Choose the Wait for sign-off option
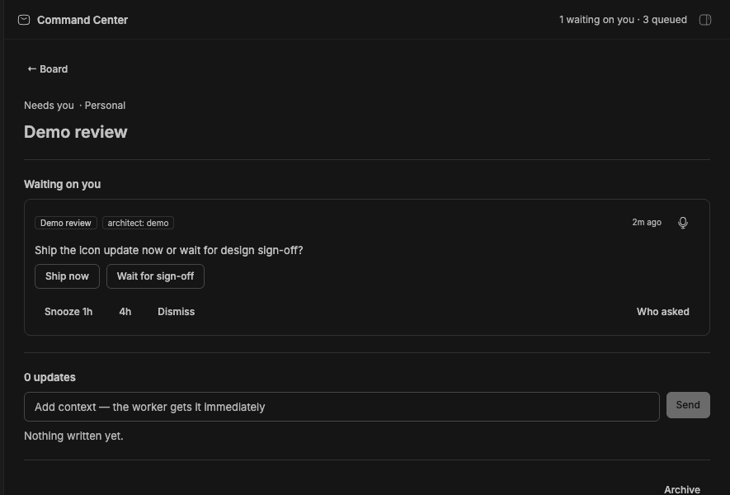The image size is (730, 495). pos(155,276)
